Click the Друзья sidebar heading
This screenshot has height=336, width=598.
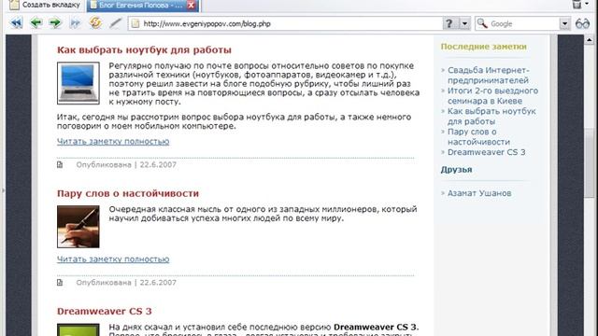point(457,170)
